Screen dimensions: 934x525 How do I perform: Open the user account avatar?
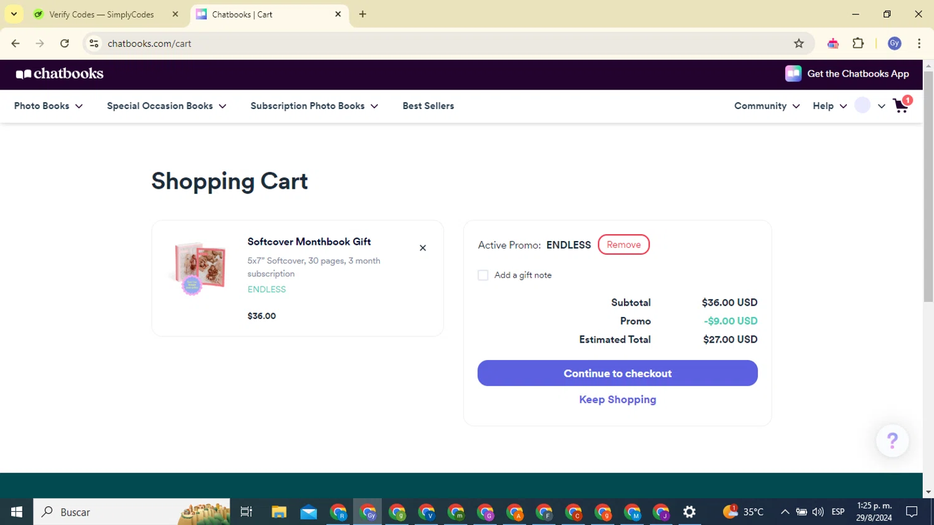pyautogui.click(x=862, y=105)
